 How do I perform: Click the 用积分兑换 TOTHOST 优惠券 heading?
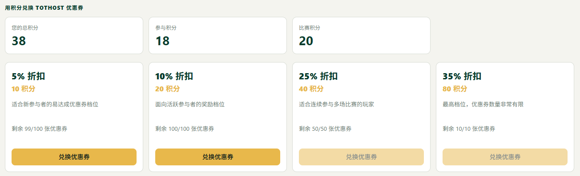pyautogui.click(x=44, y=8)
